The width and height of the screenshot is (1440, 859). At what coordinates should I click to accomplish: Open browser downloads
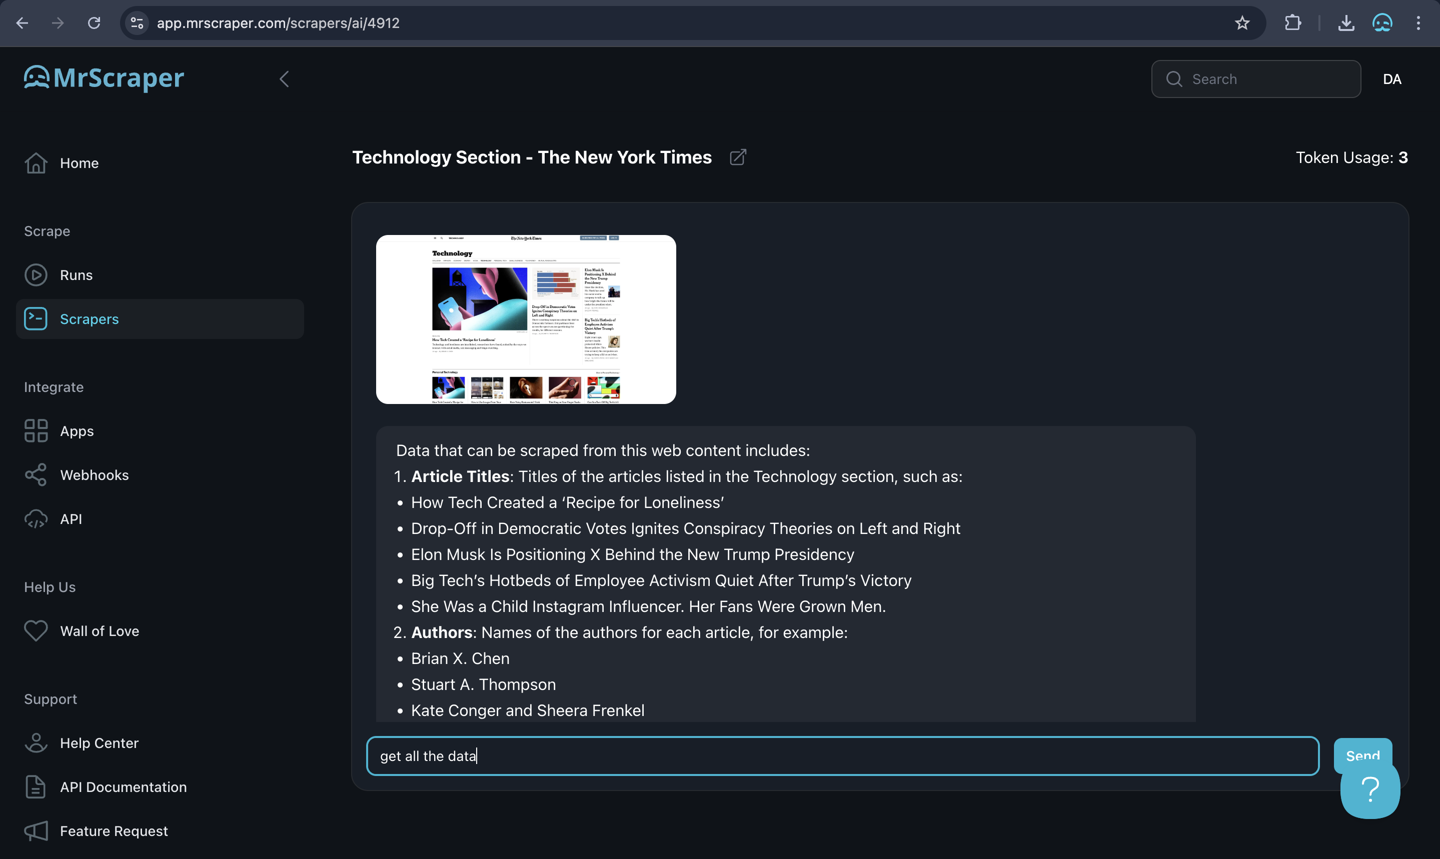[x=1346, y=23]
